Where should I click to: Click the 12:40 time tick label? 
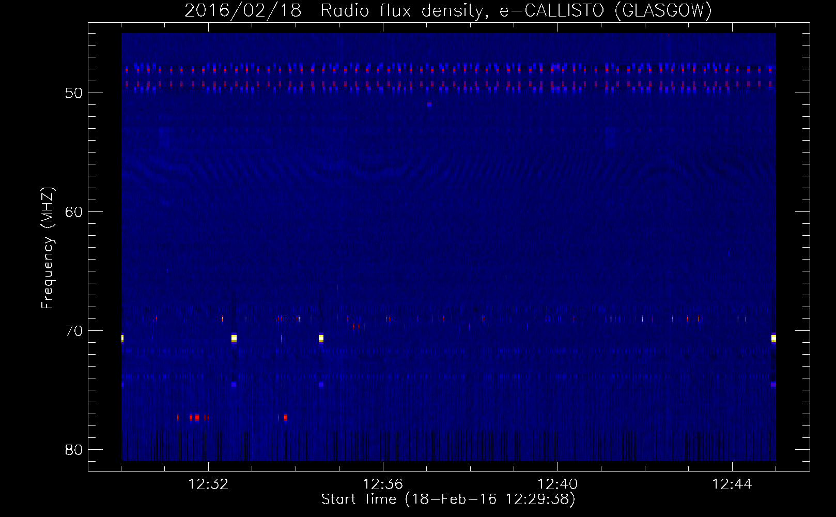558,484
